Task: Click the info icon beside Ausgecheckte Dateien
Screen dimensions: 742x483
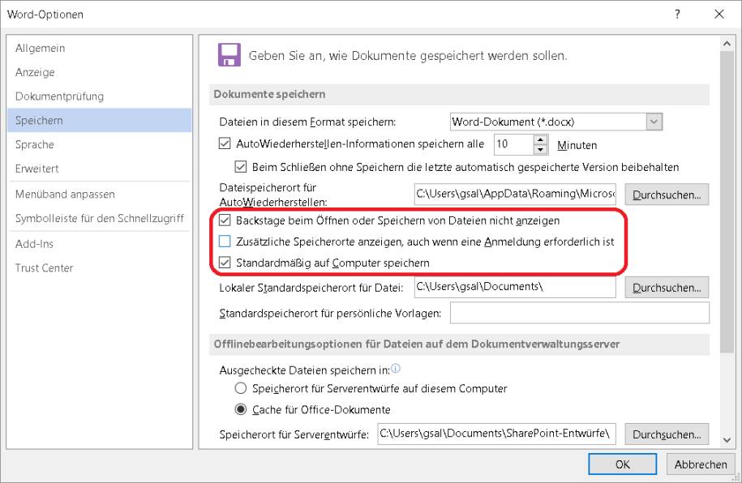Action: tap(396, 369)
